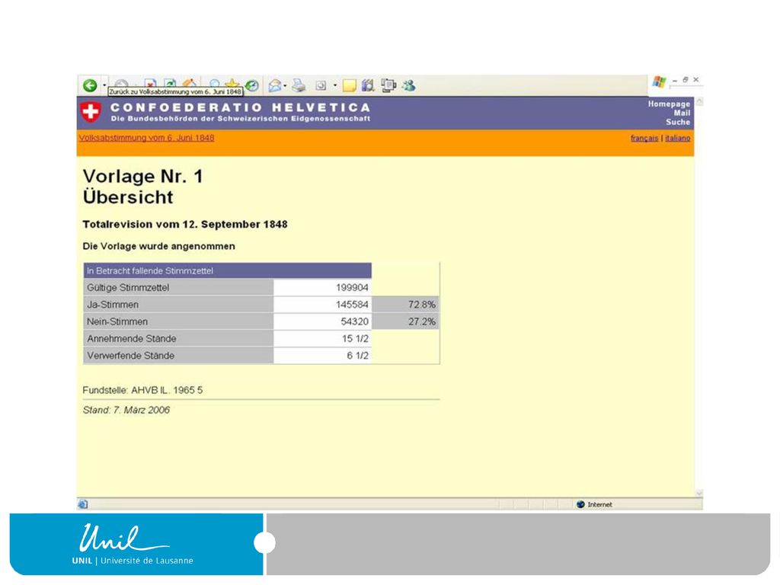Viewport: 780px width, 585px height.
Task: Open the yellow note Discuss icon
Action: (x=349, y=85)
